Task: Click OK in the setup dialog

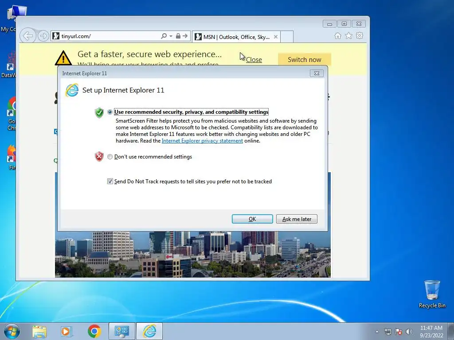Action: click(252, 219)
